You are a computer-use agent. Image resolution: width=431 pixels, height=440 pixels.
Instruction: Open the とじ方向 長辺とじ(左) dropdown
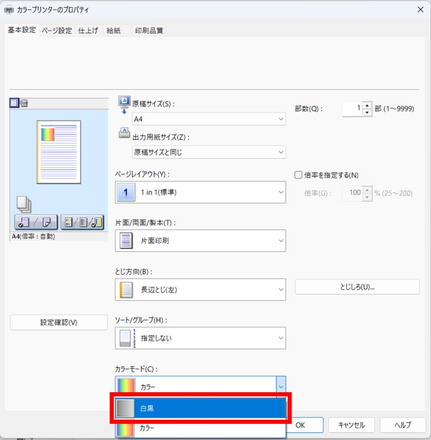point(200,290)
